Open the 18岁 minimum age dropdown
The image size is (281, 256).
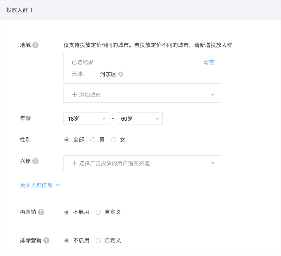86,119
